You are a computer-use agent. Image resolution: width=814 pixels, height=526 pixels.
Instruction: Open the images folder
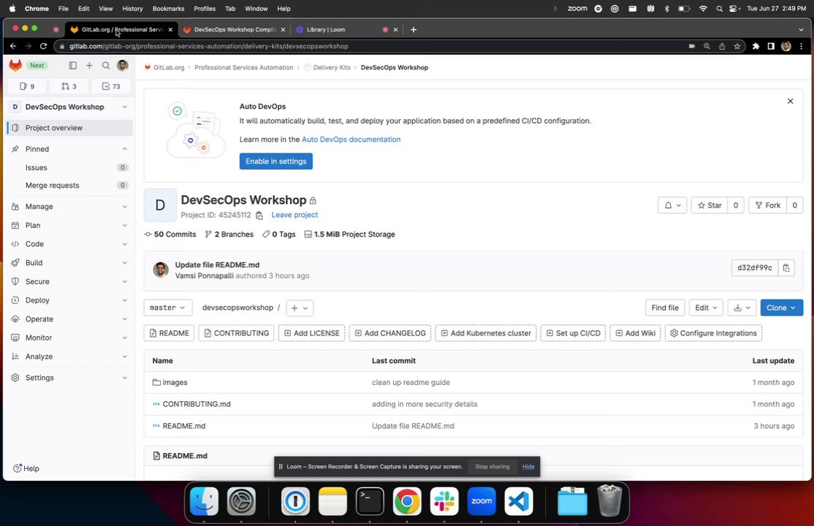[x=175, y=383]
